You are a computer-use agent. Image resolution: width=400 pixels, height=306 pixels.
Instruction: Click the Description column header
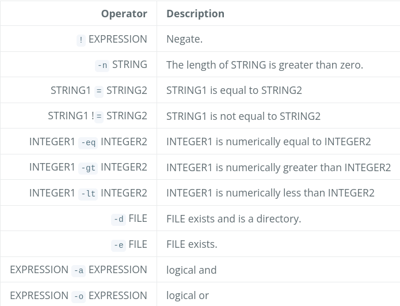click(x=196, y=14)
